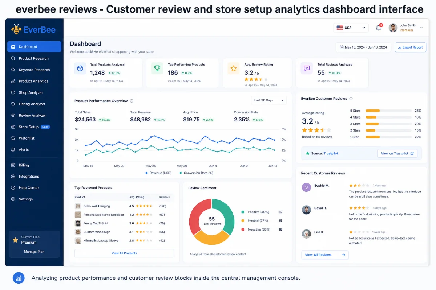Image resolution: width=436 pixels, height=290 pixels.
Task: Click the Avg. Rating column header
Action: (x=137, y=197)
